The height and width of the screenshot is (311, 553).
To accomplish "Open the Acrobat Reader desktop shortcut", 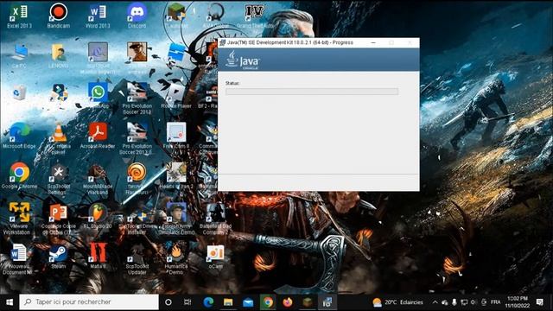I will pyautogui.click(x=98, y=136).
